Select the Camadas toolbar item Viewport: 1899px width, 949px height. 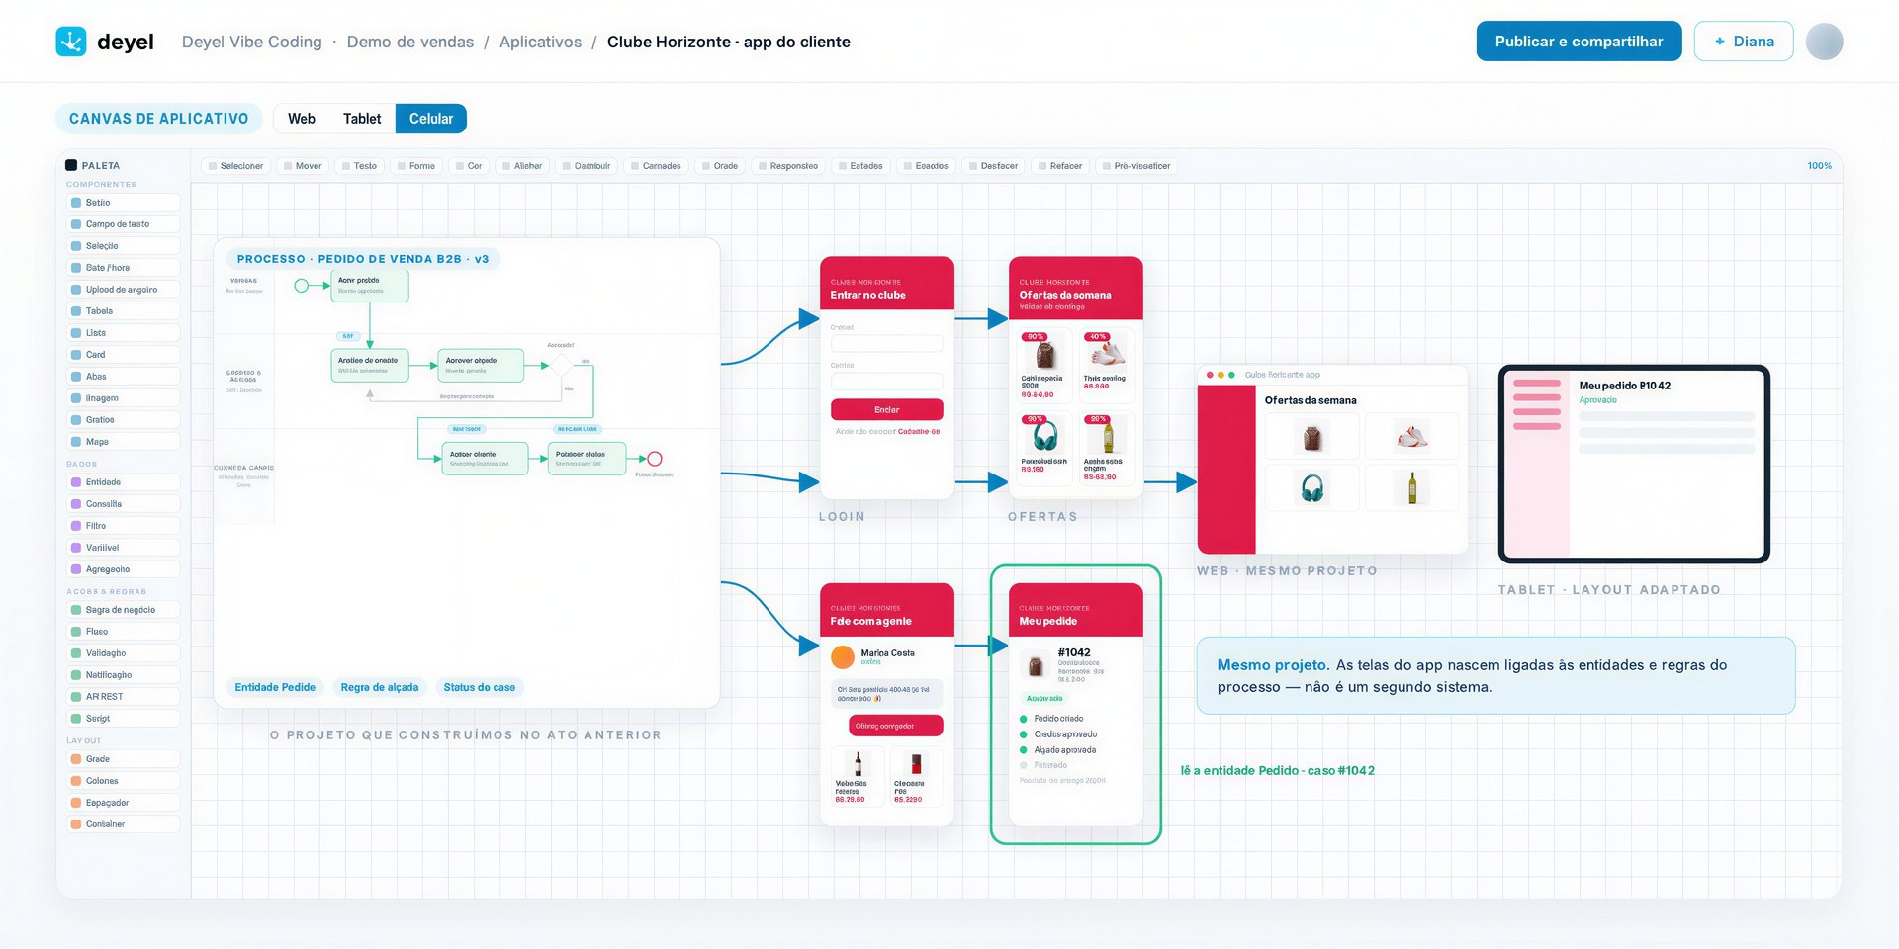[656, 166]
